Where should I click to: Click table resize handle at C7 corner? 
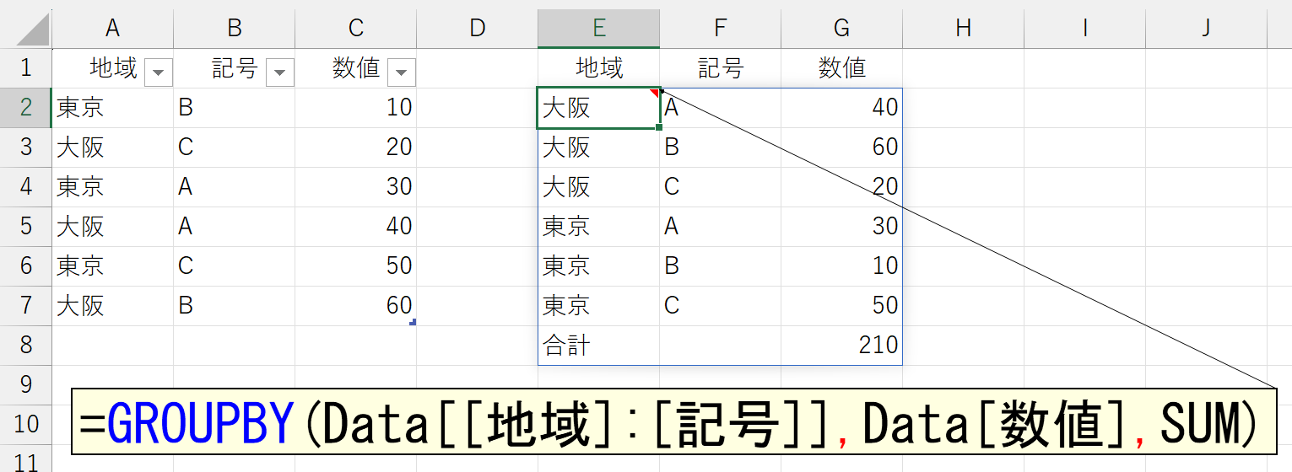(413, 322)
